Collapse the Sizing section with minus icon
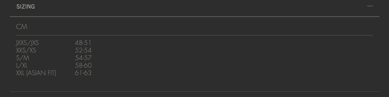389x97 pixels. point(370,6)
